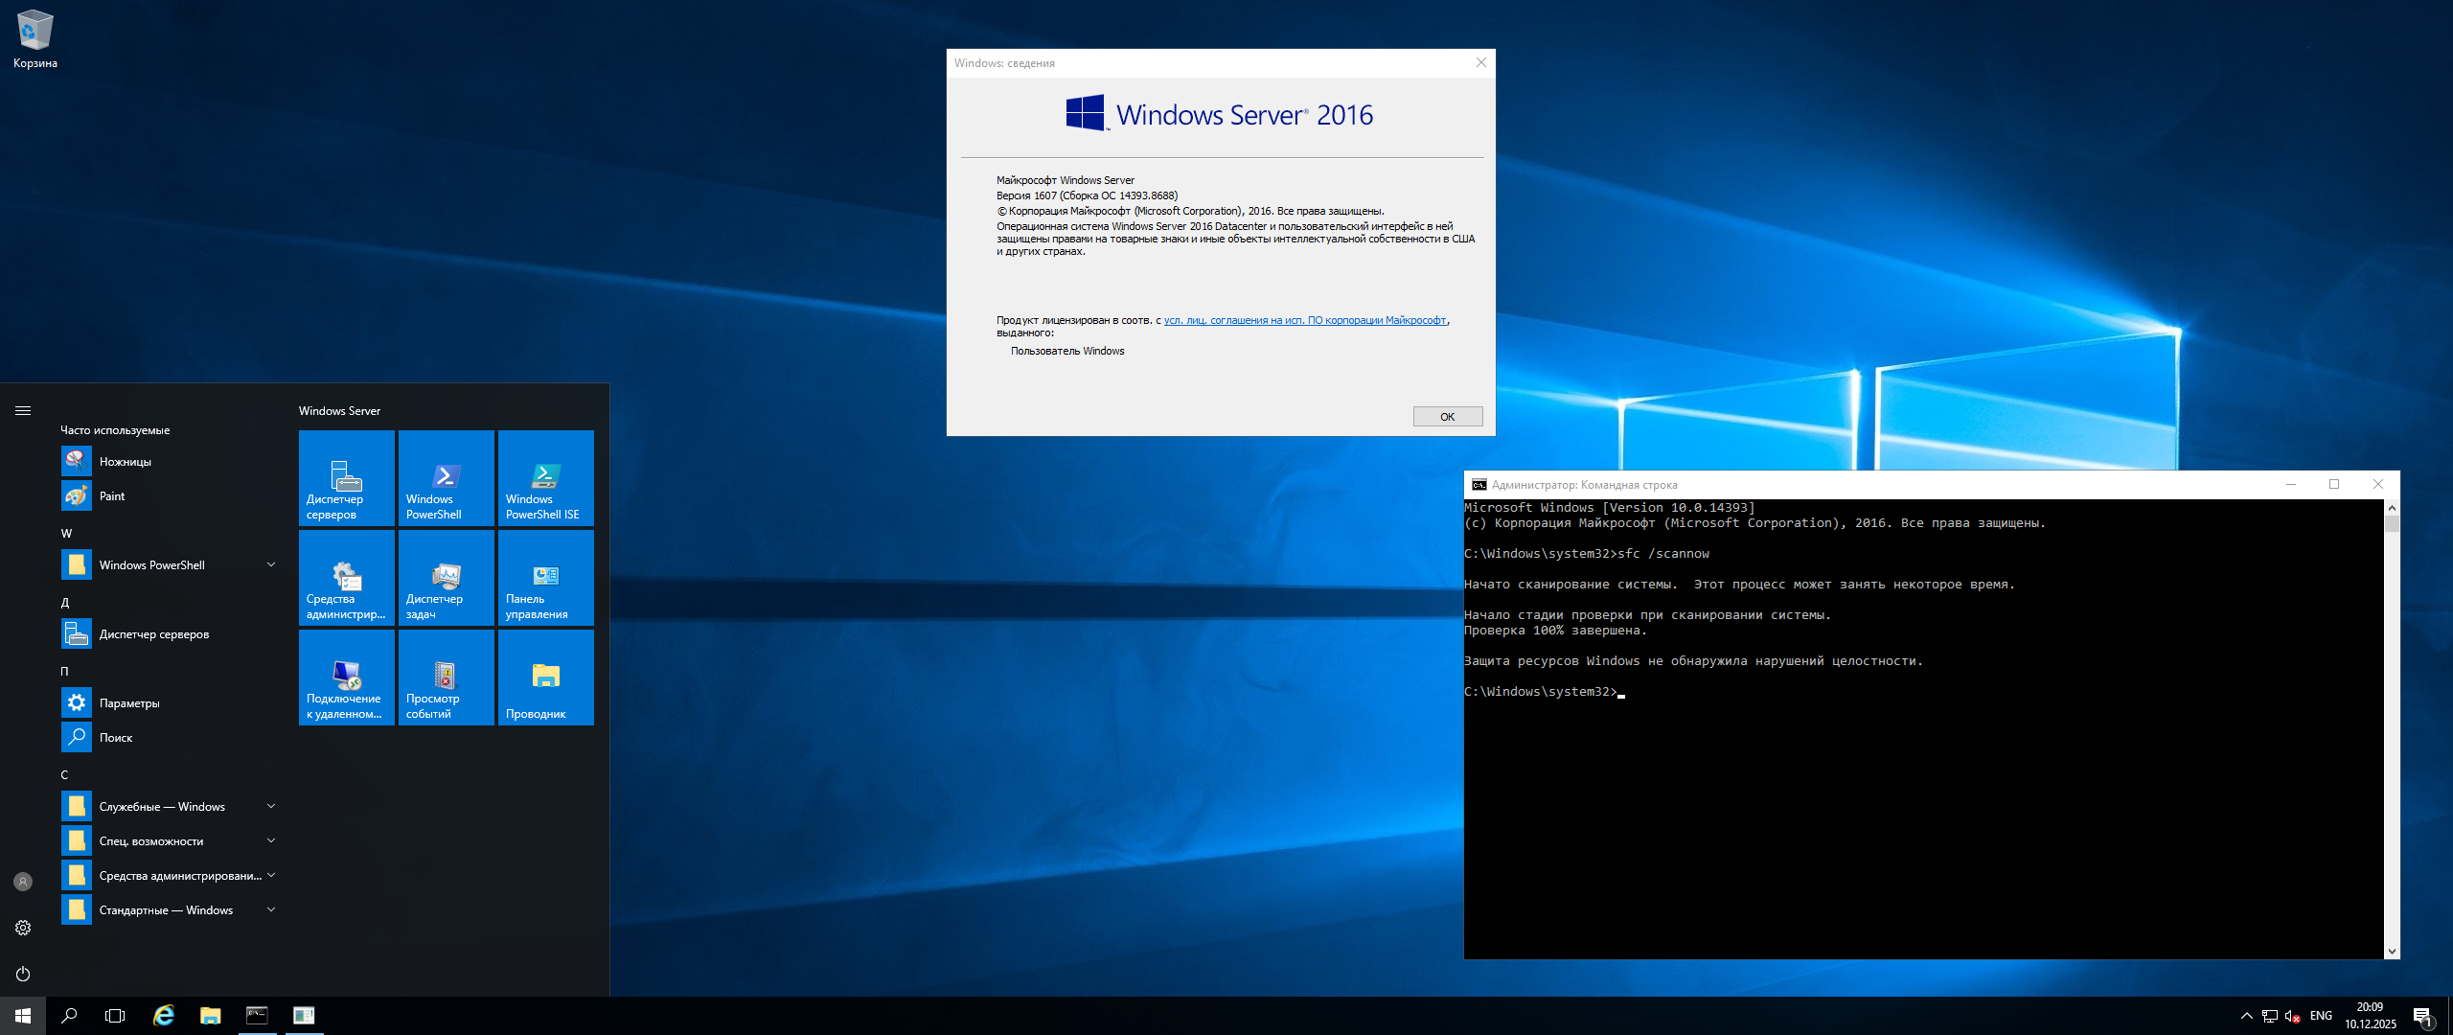Viewport: 2453px width, 1035px height.
Task: Toggle the hamburger menu in the Start menu
Action: coord(23,410)
